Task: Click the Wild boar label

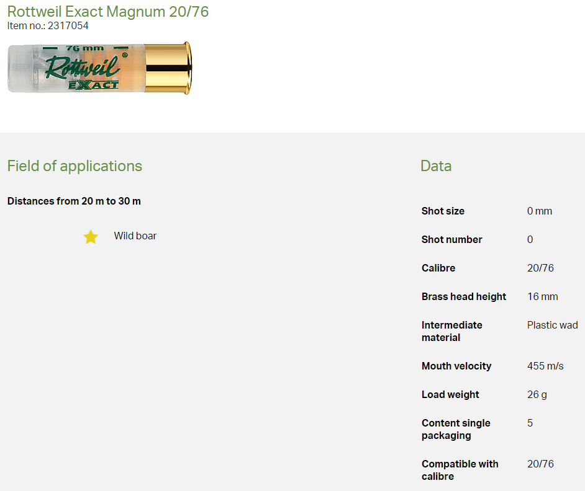Action: coord(135,236)
